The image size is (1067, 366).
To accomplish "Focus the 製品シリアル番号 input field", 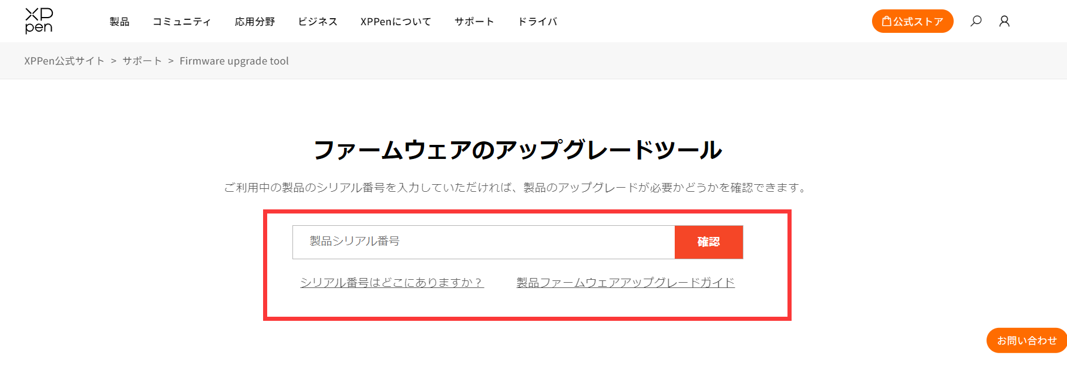I will [x=484, y=242].
